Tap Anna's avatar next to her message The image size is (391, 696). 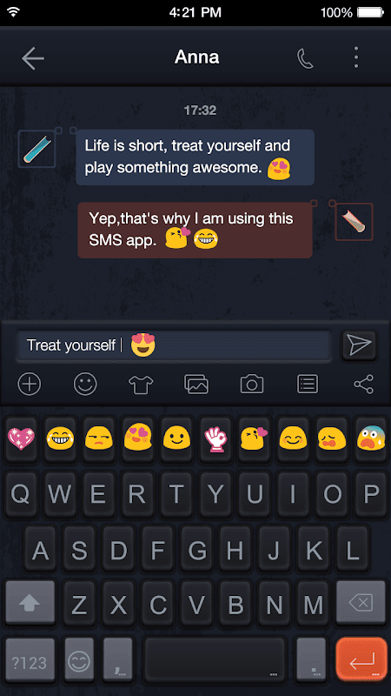tap(36, 149)
